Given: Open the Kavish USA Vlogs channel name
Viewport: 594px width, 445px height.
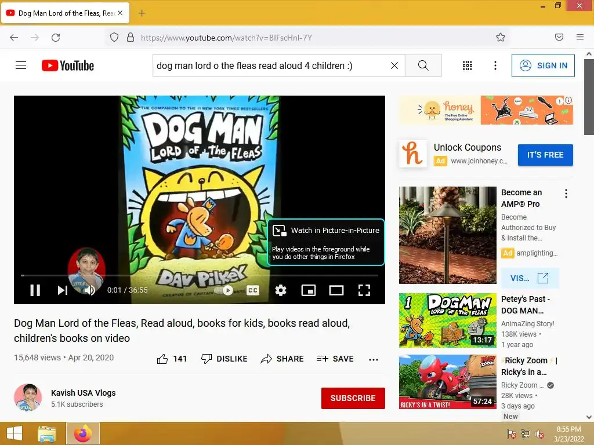Looking at the screenshot, I should point(84,393).
